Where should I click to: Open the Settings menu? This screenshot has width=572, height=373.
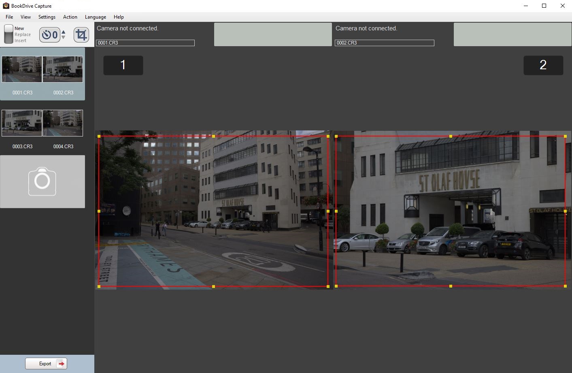(x=47, y=17)
